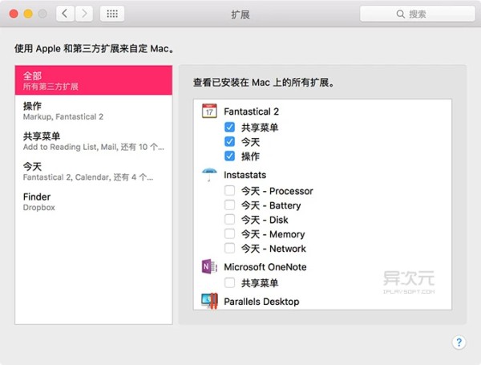Click the 今天 - Memory label
The height and width of the screenshot is (365, 481).
[x=273, y=234]
